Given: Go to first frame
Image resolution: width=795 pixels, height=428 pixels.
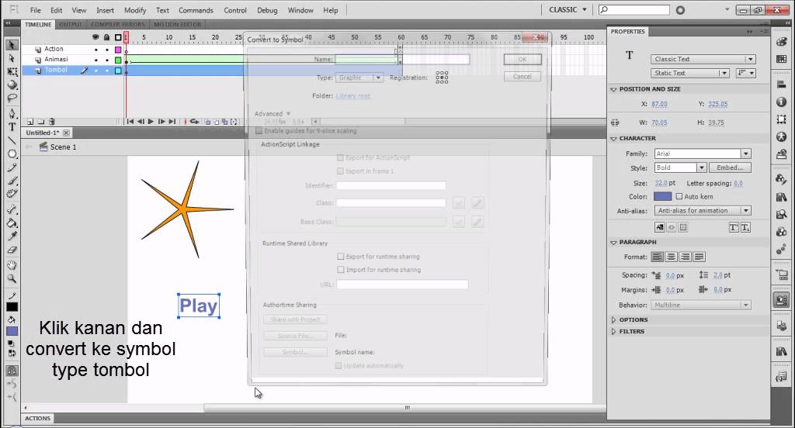Looking at the screenshot, I should tap(130, 122).
